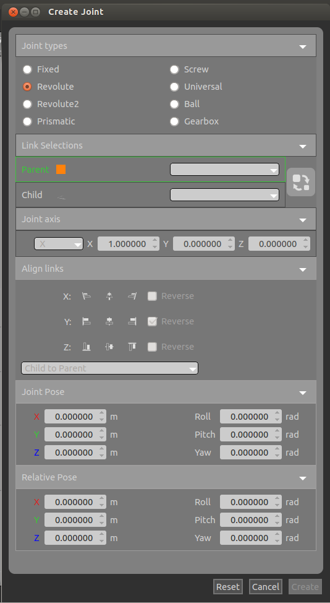330x603 pixels.
Task: Collapse the Relative Pose section header
Action: [166, 477]
